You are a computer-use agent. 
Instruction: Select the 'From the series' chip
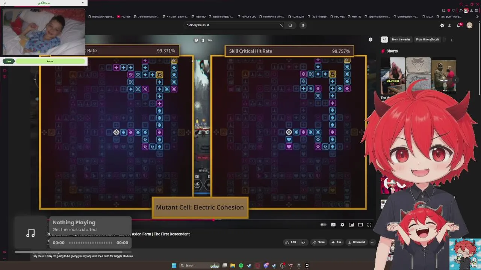click(401, 39)
